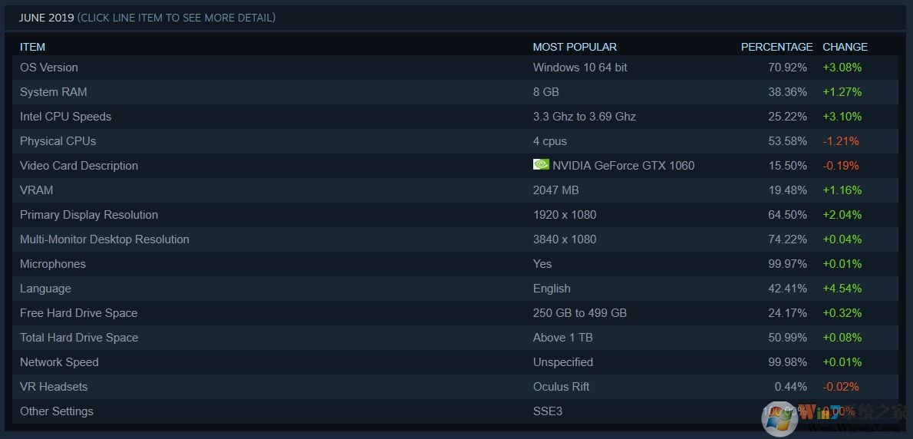
Task: Expand the Other Settings row
Action: [57, 411]
